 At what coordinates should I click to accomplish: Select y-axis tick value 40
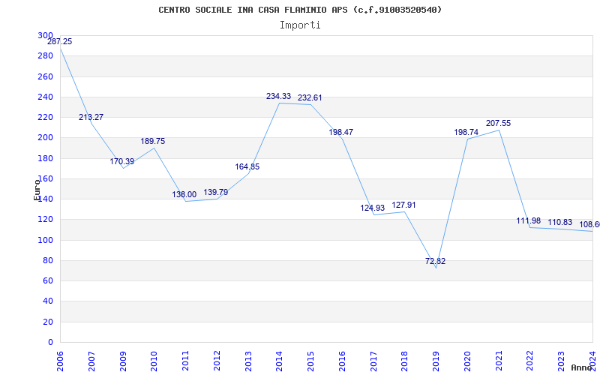pos(47,301)
